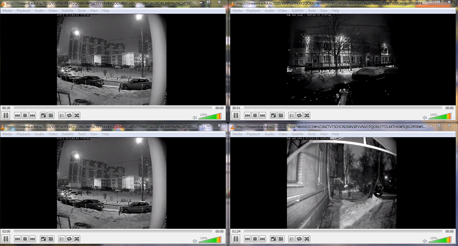Click the previous media button in top-left window
This screenshot has width=458, height=246.
[x=18, y=115]
